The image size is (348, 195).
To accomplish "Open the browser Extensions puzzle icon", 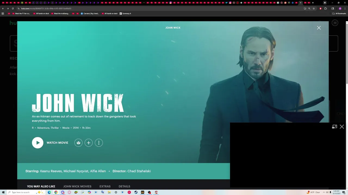I will tap(325, 8).
